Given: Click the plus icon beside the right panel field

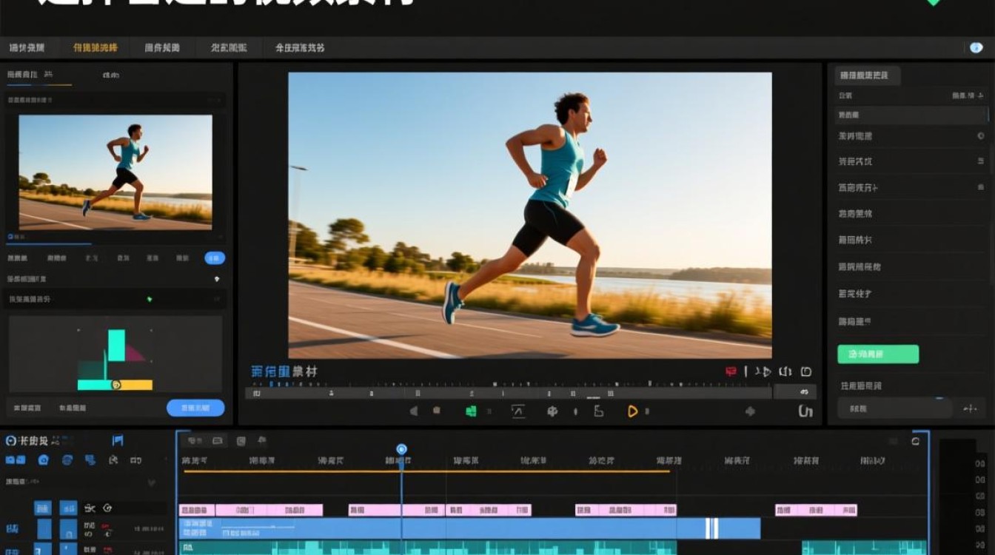Looking at the screenshot, I should tap(969, 408).
